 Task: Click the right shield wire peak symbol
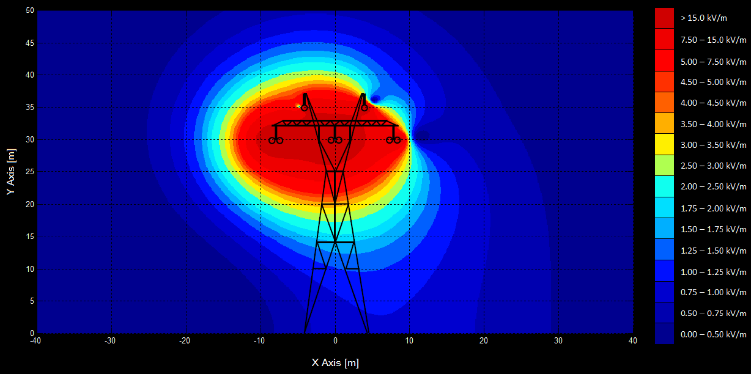pyautogui.click(x=364, y=107)
